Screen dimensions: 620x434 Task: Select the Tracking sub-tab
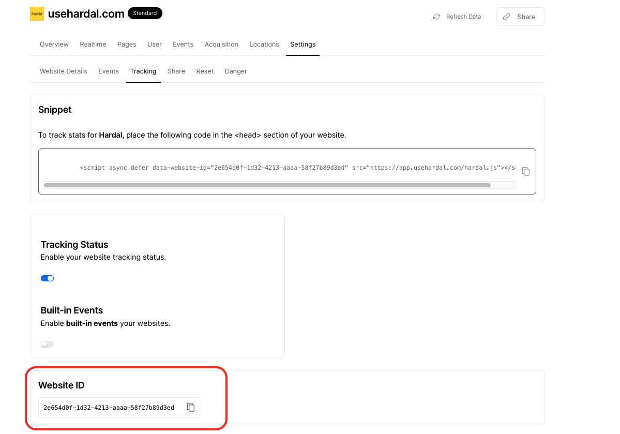click(x=143, y=71)
